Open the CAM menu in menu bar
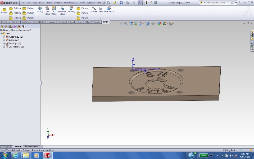 [83, 3]
